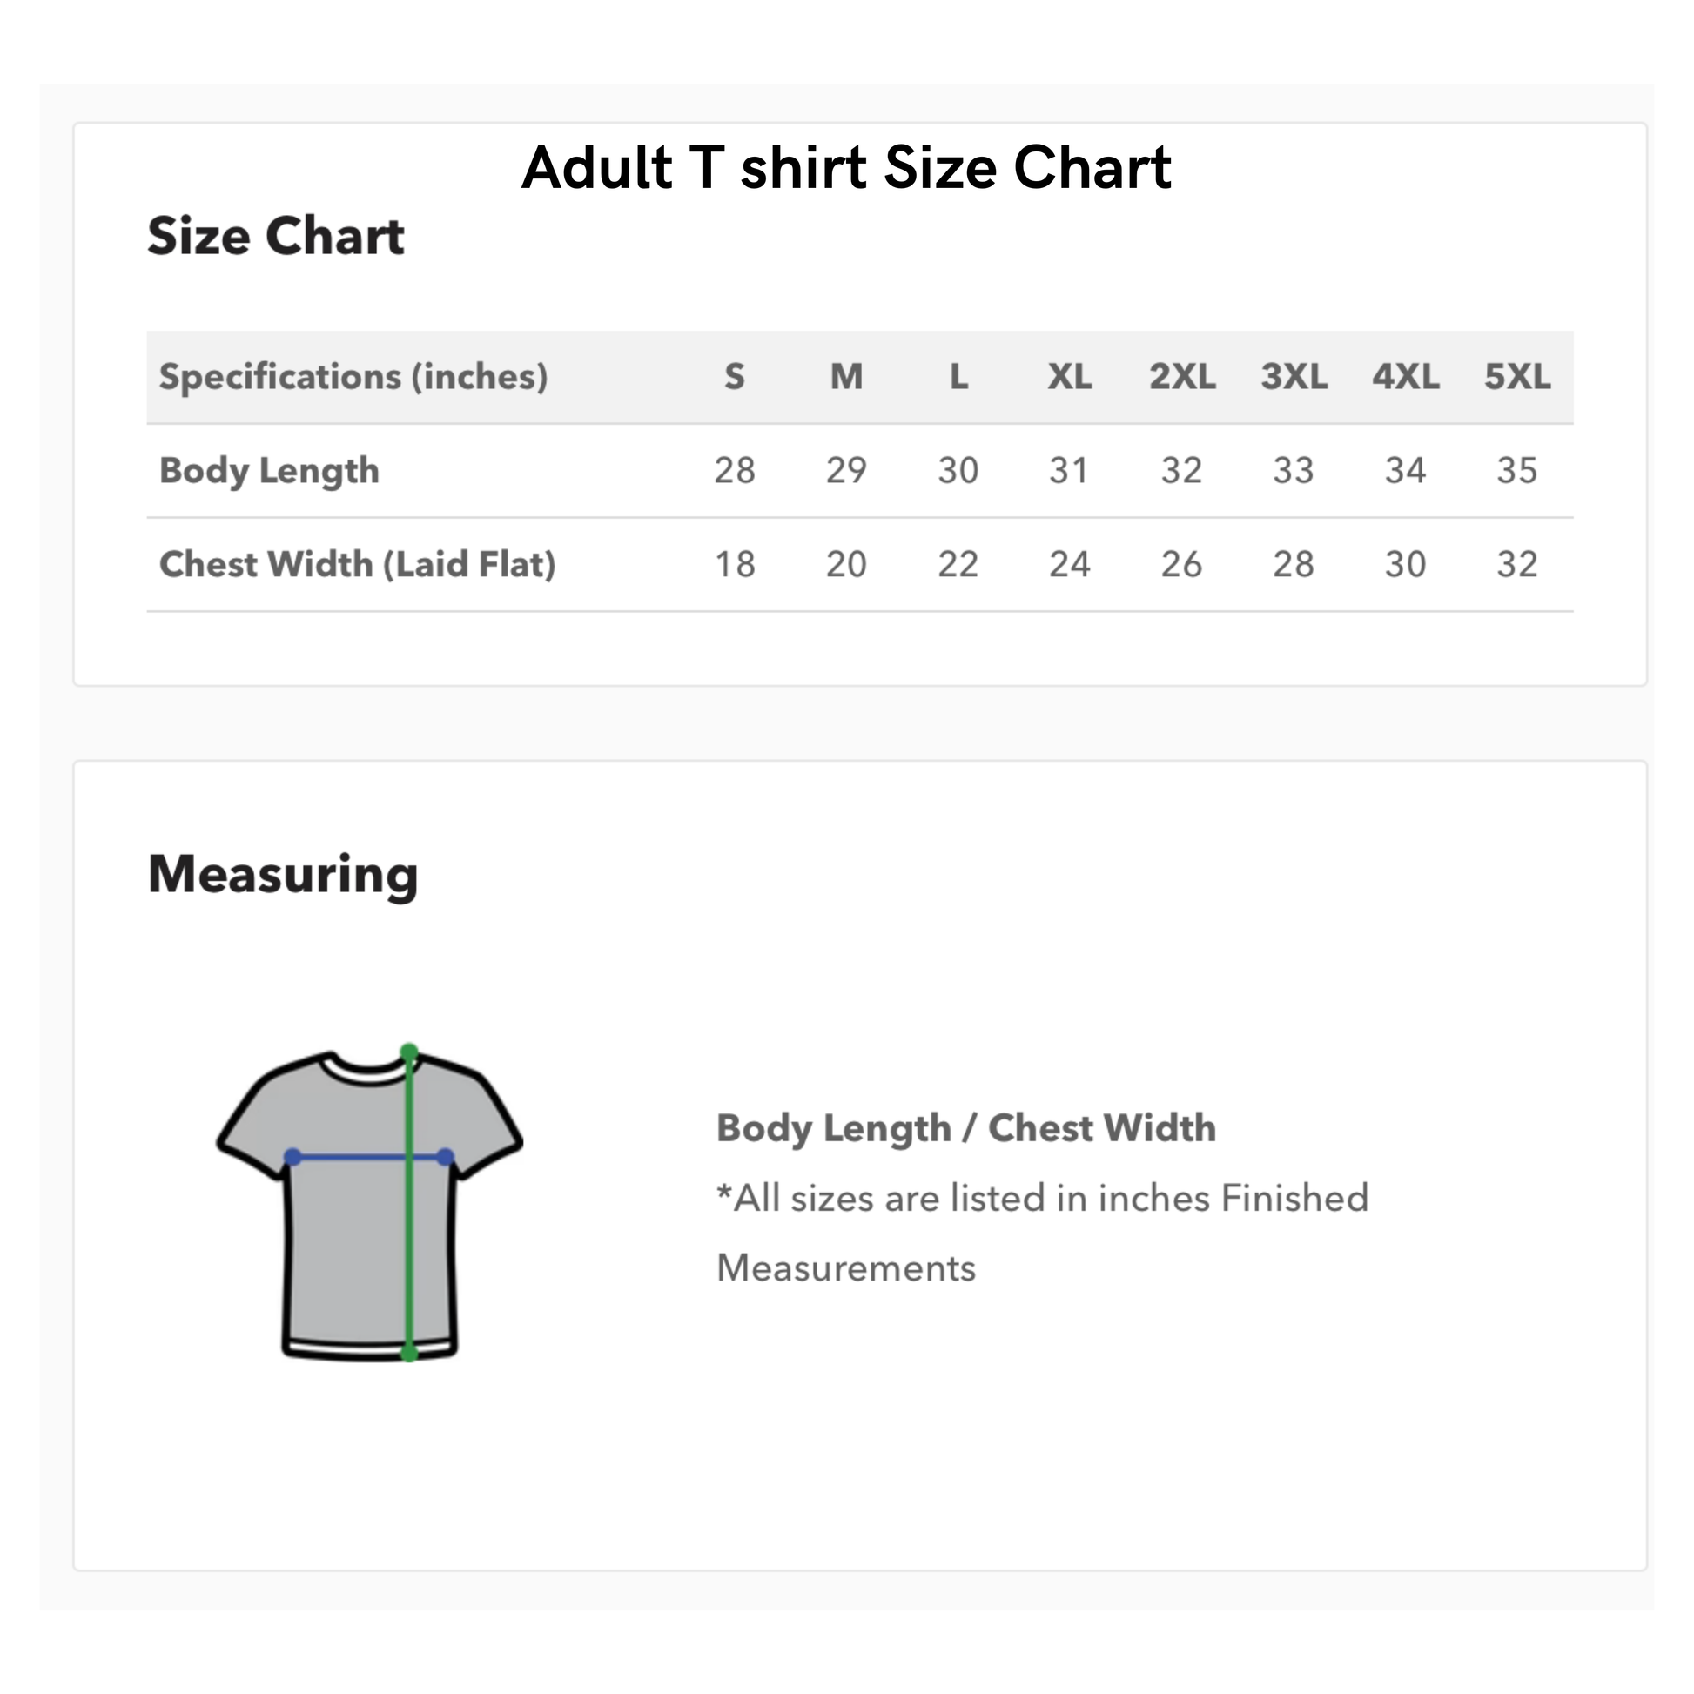1694x1694 pixels.
Task: Select the 5XL size column header
Action: coord(1517,377)
